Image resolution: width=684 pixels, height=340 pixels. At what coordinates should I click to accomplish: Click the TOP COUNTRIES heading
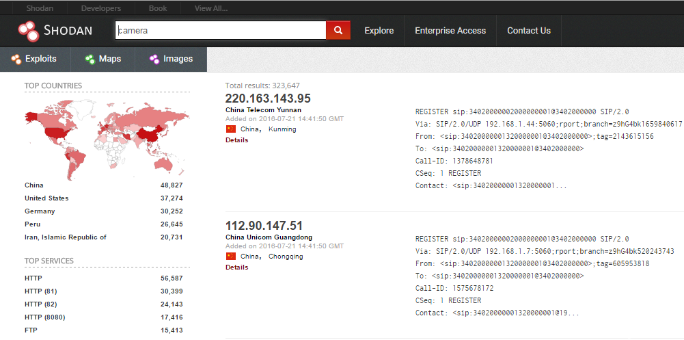(53, 86)
